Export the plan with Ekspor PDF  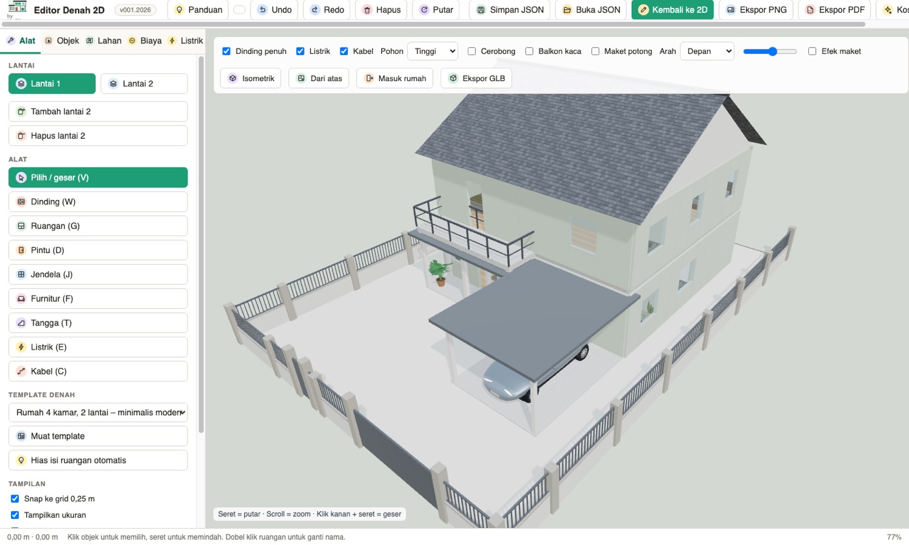(x=834, y=10)
